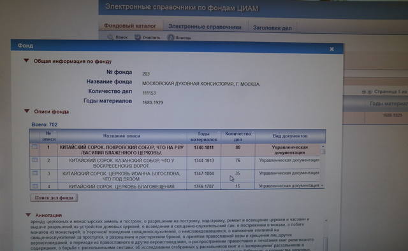
Task: Open the Помощь help icon
Action: click(170, 37)
